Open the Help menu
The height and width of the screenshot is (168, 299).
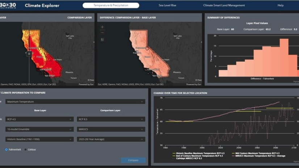280,5
